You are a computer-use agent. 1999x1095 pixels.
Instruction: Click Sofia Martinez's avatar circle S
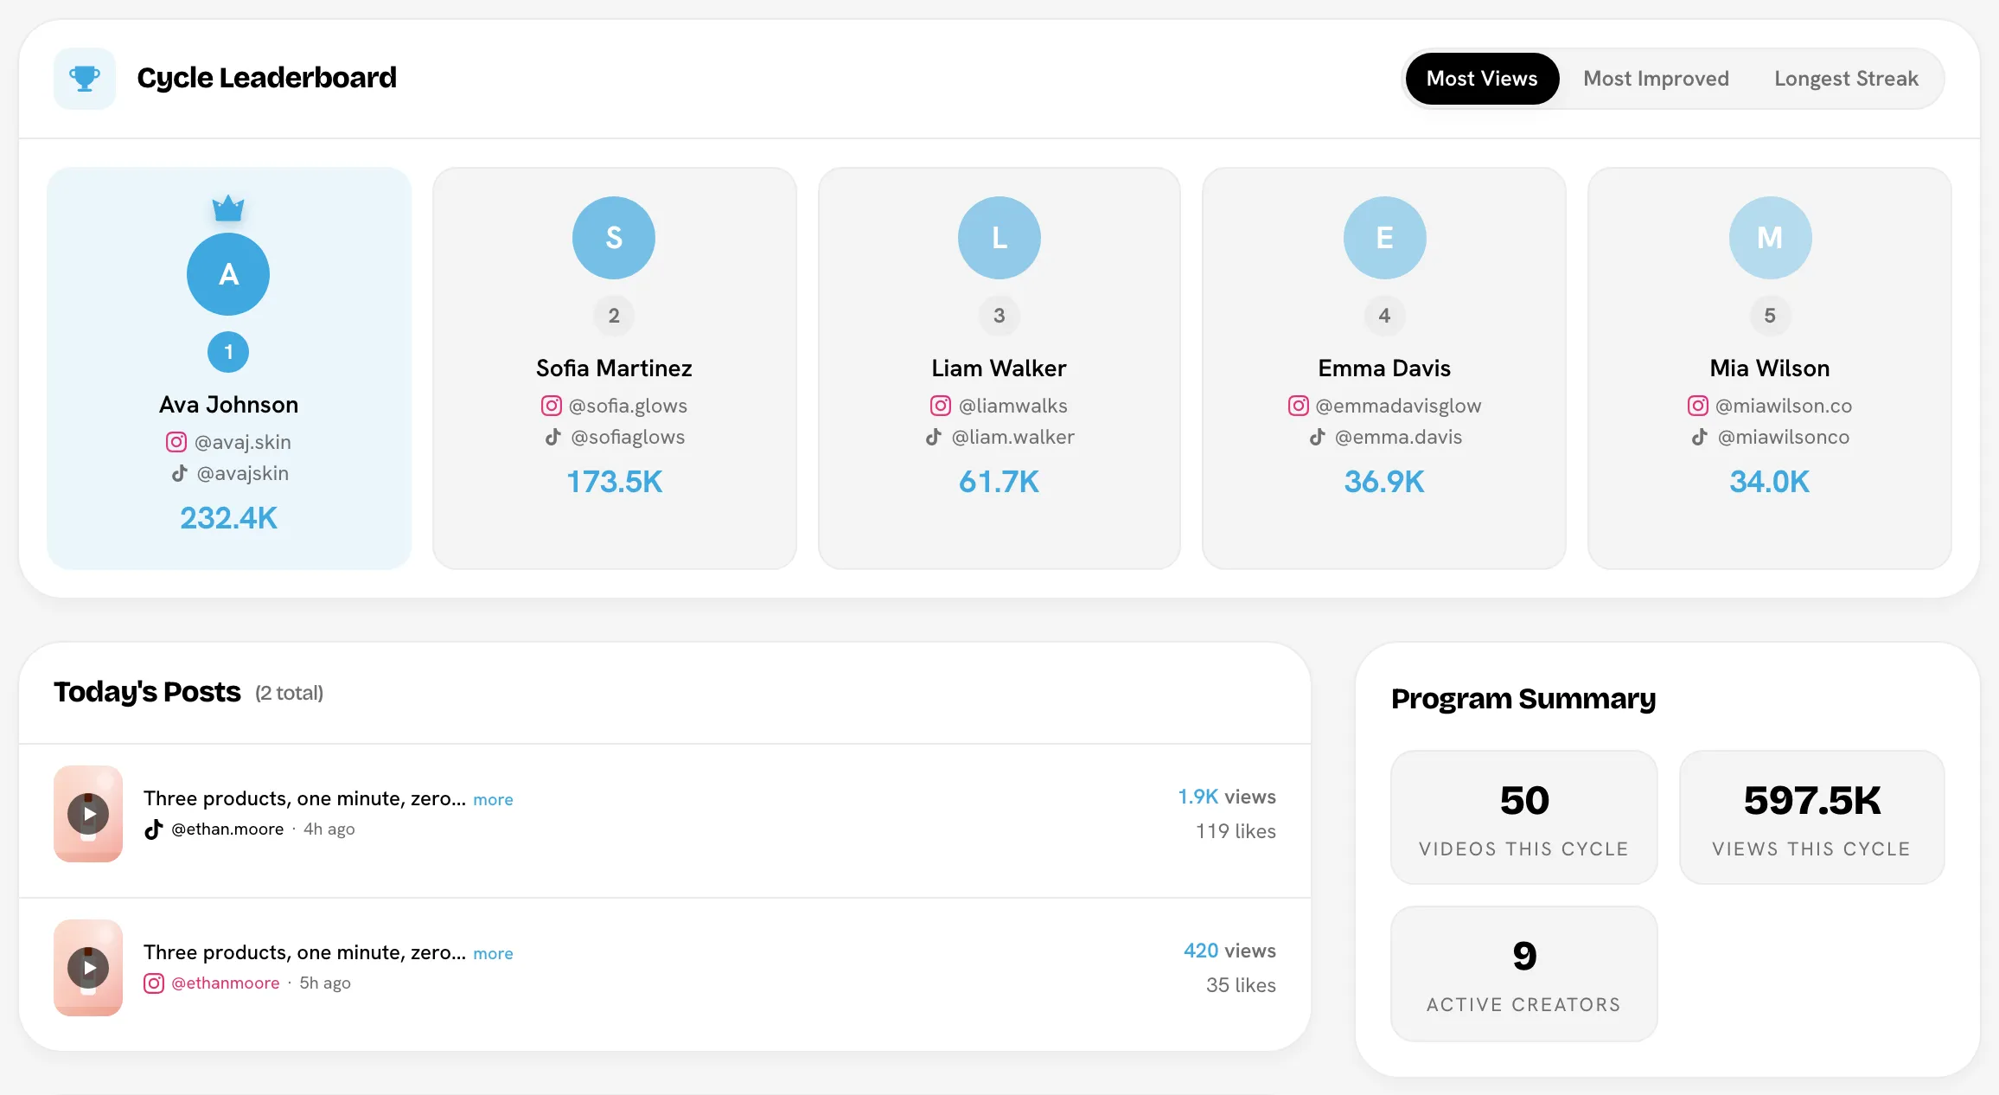coord(614,238)
